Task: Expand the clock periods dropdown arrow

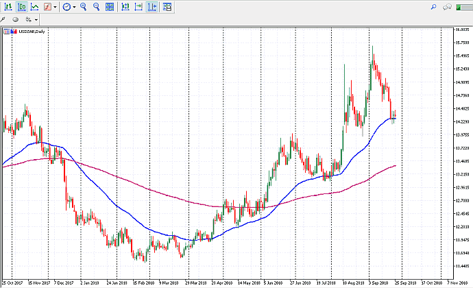Action: coord(75,7)
